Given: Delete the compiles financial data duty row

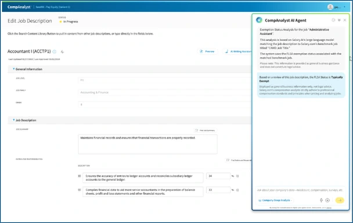Looking at the screenshot, I should (237, 190).
